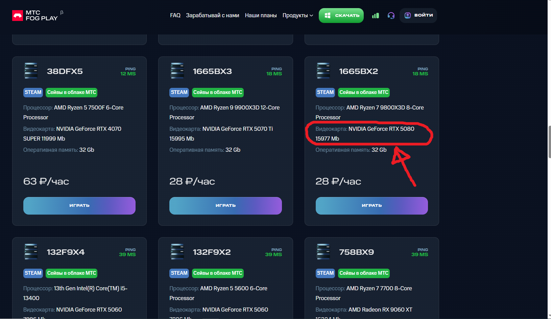Viewport: 551px width, 319px height.
Task: Click the STEAM tag on 132F9X2 card
Action: click(x=179, y=273)
